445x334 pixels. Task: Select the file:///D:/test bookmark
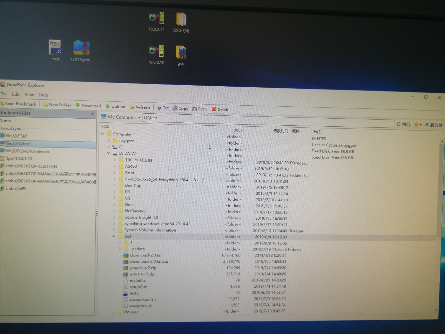[x=48, y=143]
